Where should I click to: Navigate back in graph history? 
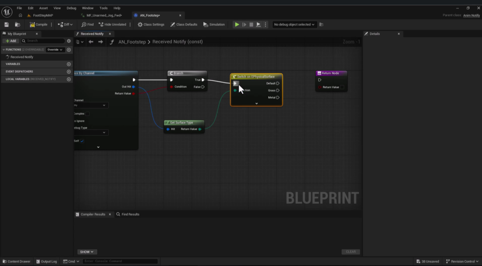91,42
